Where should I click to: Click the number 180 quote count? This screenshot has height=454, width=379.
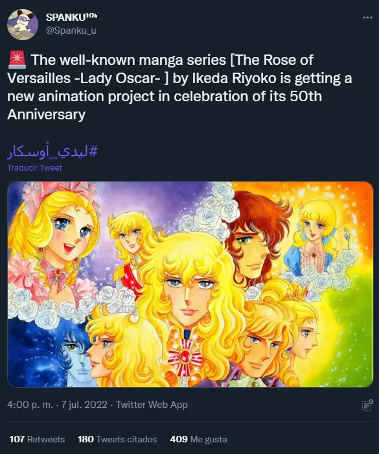click(86, 439)
